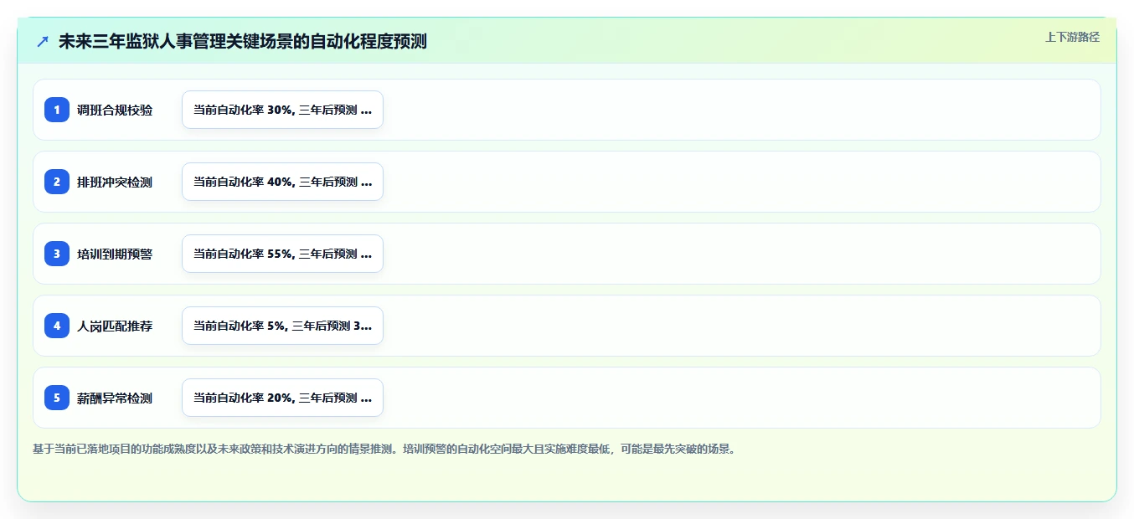Screen dimensions: 1134x519
Task: Select step badge 3 for 培训到期预警
Action: [57, 254]
